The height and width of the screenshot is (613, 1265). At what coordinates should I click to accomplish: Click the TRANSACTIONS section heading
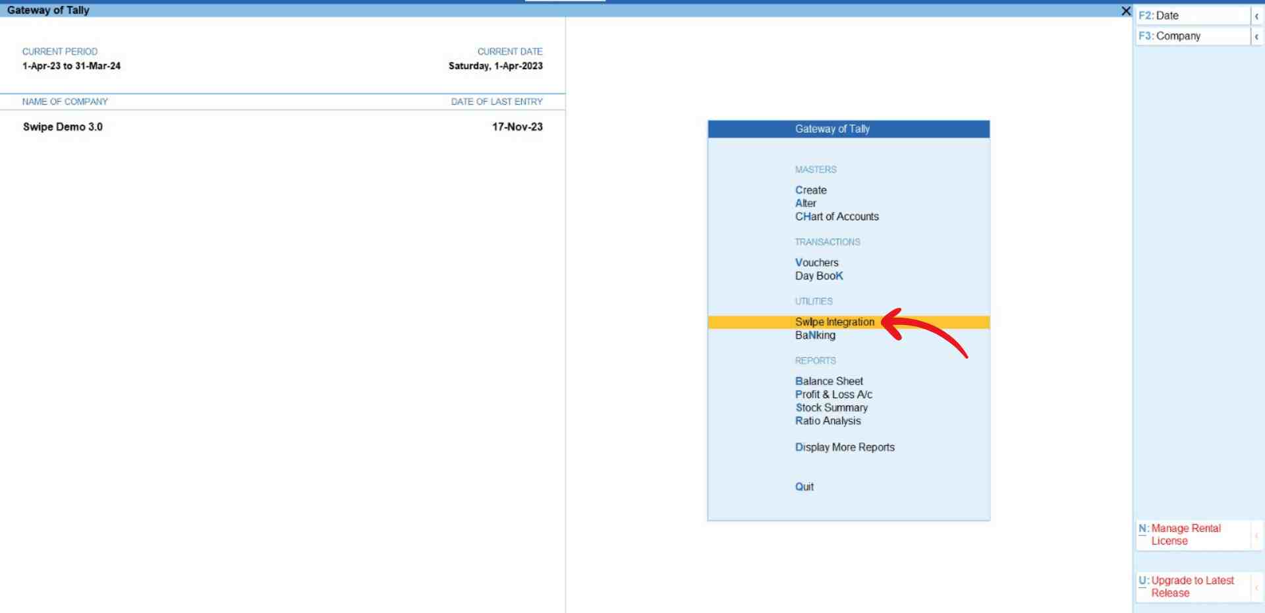pos(828,242)
